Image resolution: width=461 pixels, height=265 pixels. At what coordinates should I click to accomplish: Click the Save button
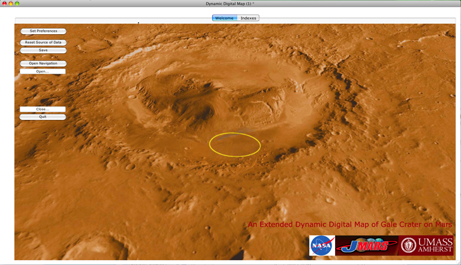pyautogui.click(x=43, y=50)
